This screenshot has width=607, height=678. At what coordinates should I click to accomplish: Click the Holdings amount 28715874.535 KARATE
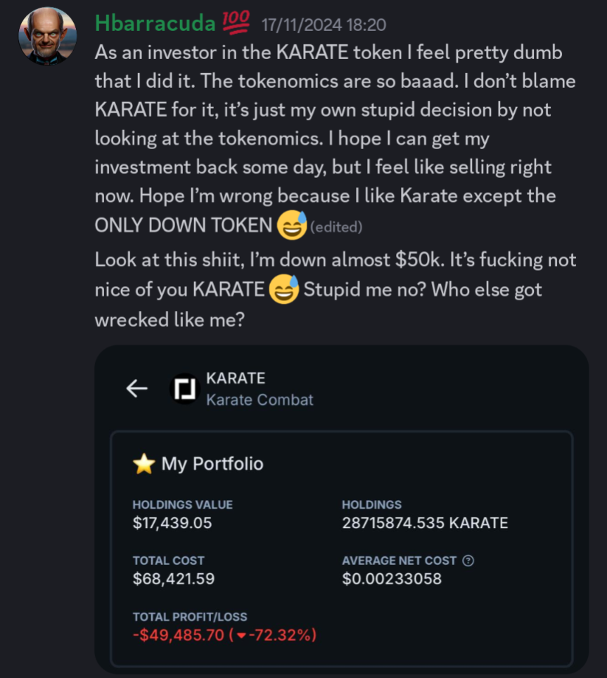[x=424, y=523]
